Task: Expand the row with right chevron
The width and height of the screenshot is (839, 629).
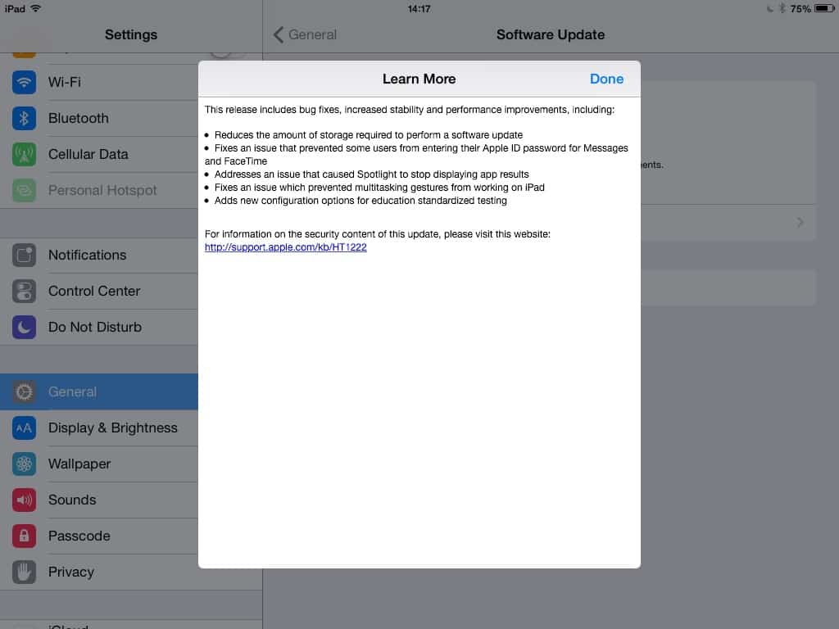Action: [800, 223]
